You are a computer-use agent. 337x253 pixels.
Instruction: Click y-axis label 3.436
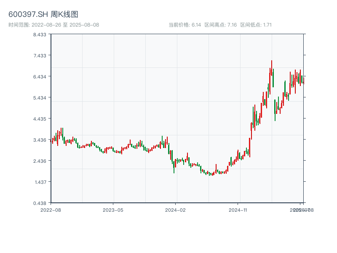(x=40, y=140)
